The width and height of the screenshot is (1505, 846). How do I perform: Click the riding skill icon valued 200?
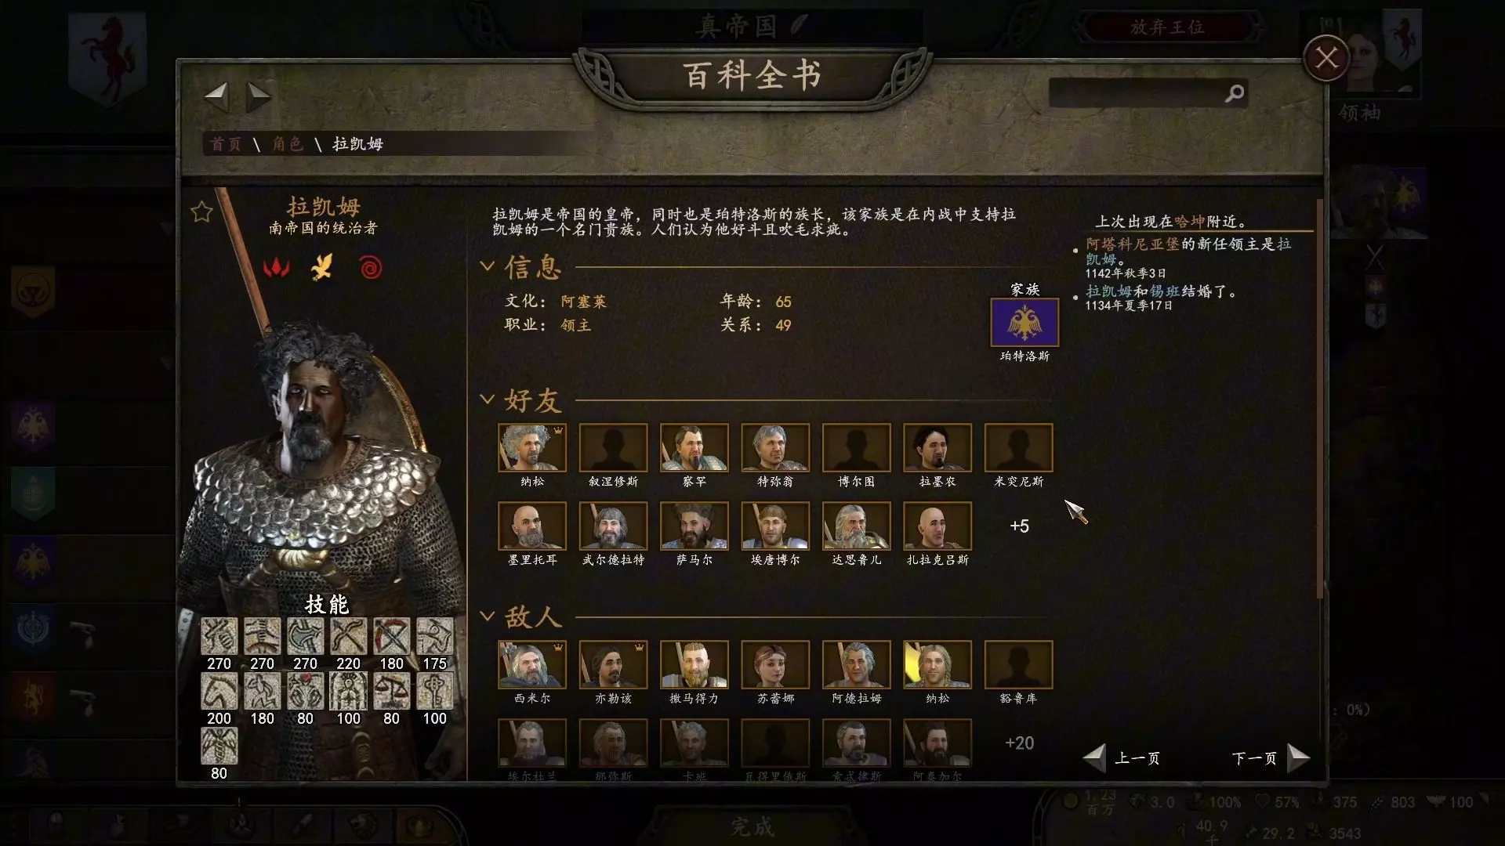219,691
